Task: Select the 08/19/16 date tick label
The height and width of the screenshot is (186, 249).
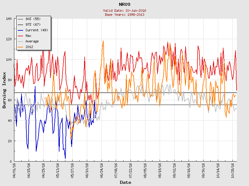Action: point(160,170)
